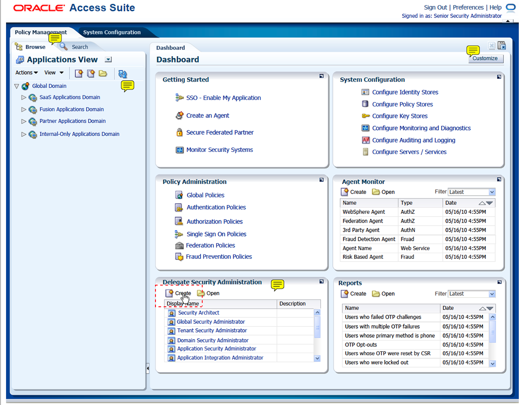Click the ID card icon beside Configure Identity Stores

tap(365, 92)
